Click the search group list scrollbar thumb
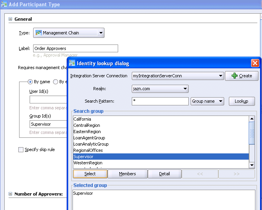 [x=252, y=133]
